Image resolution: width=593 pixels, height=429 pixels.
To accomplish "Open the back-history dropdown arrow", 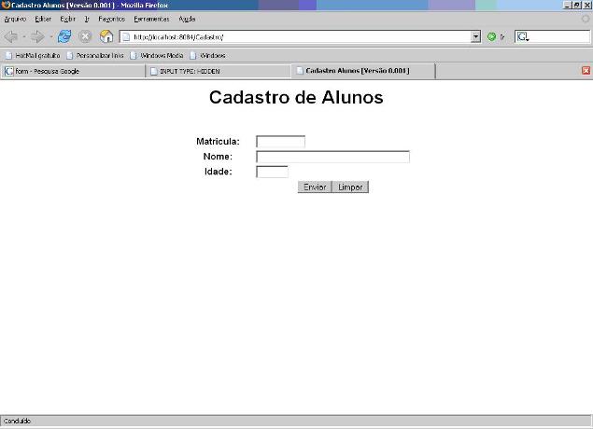I will point(24,36).
